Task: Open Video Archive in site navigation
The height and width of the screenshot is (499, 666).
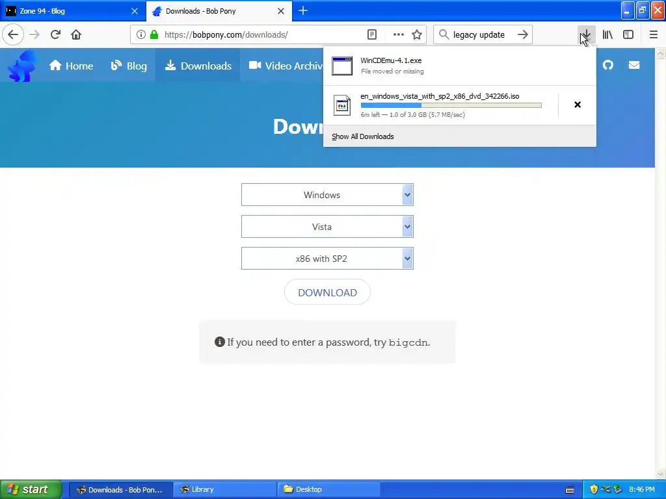Action: tap(286, 66)
